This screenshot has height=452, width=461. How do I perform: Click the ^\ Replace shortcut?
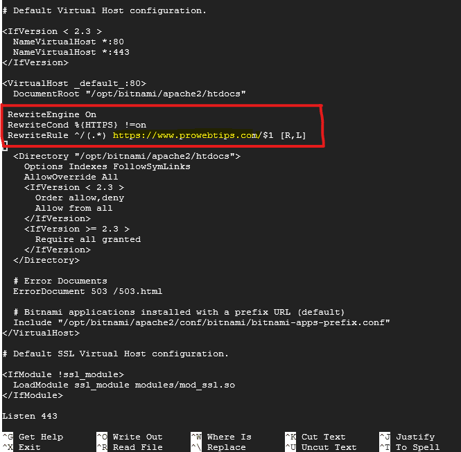click(218, 447)
